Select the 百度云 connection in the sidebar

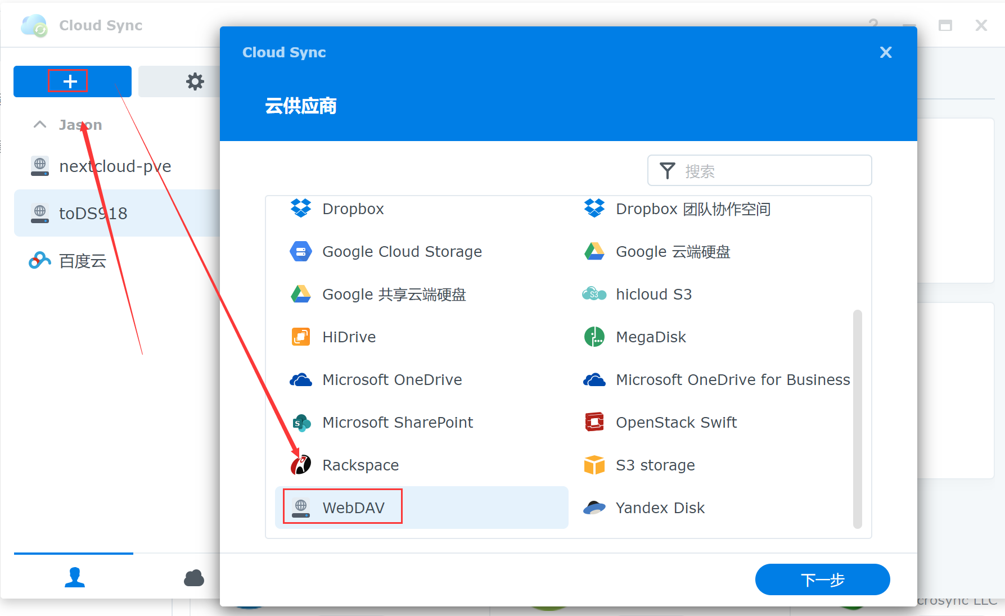82,261
